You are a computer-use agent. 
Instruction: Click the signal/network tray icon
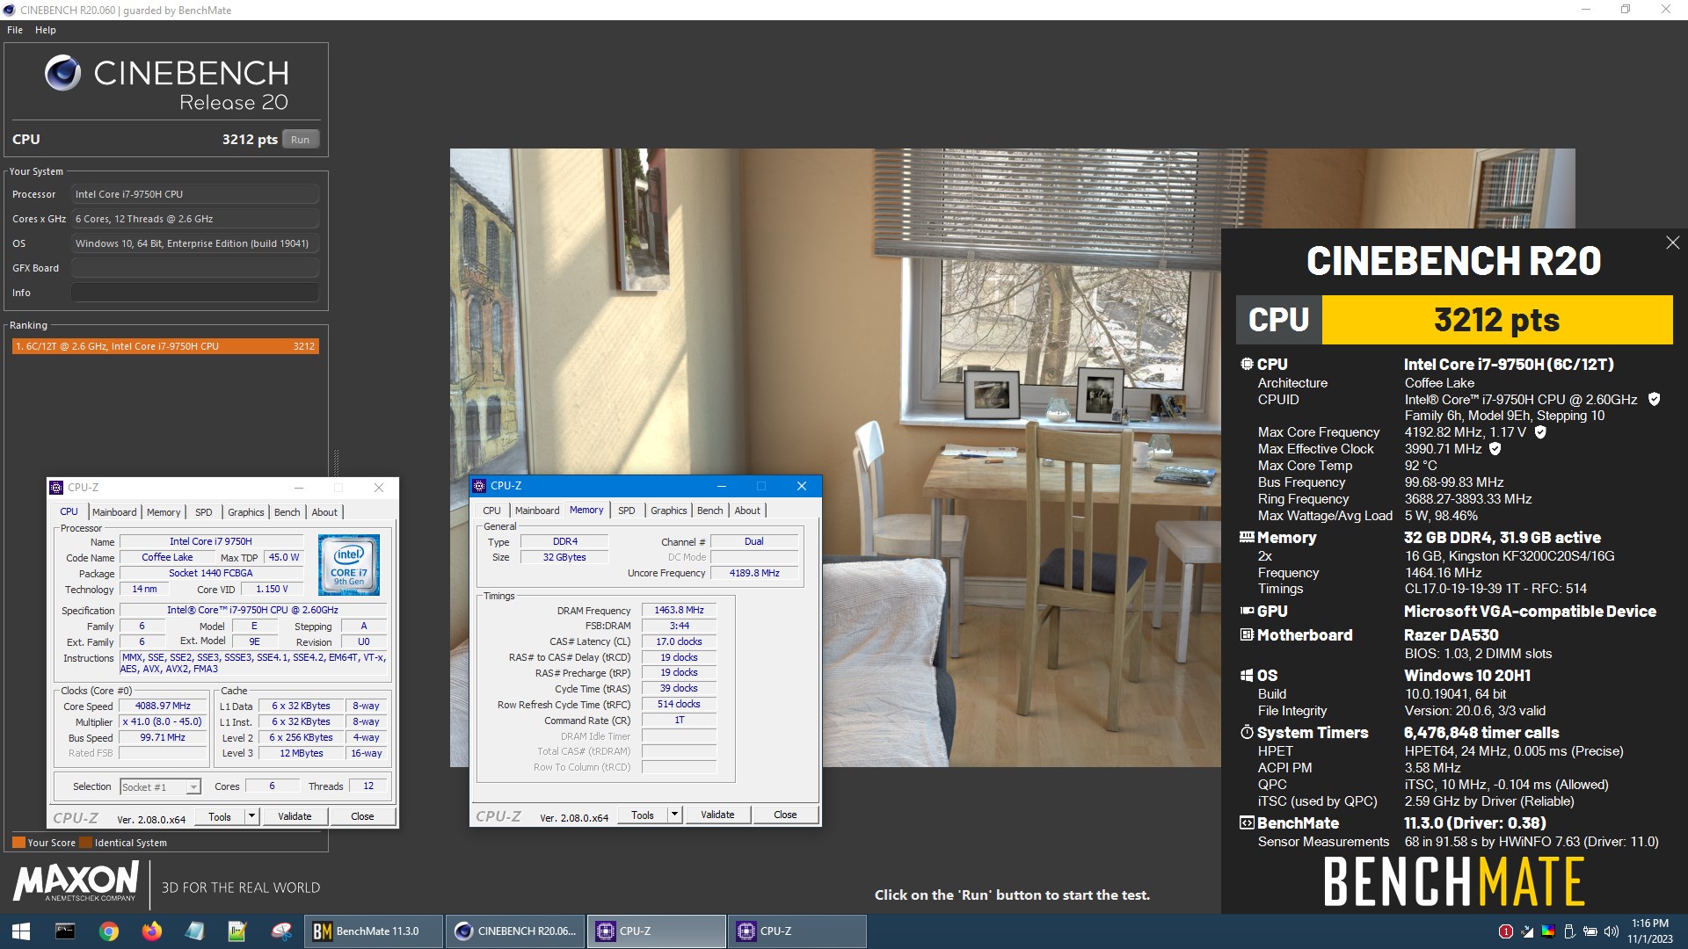pos(1527,931)
